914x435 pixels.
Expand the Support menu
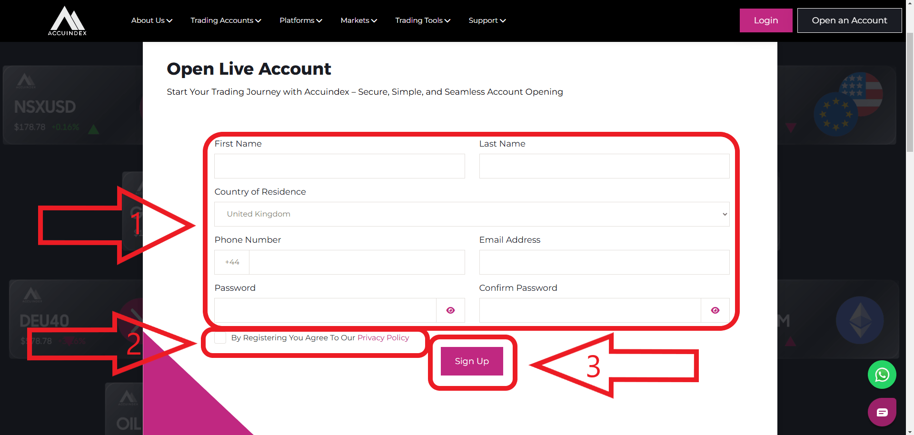(487, 20)
